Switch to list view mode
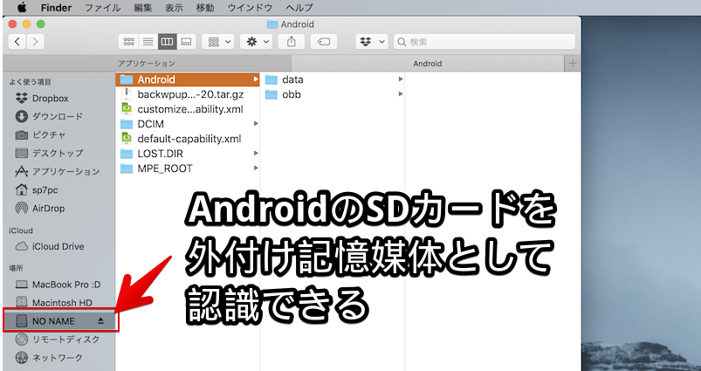Screen dimensions: 701x371 (148, 41)
